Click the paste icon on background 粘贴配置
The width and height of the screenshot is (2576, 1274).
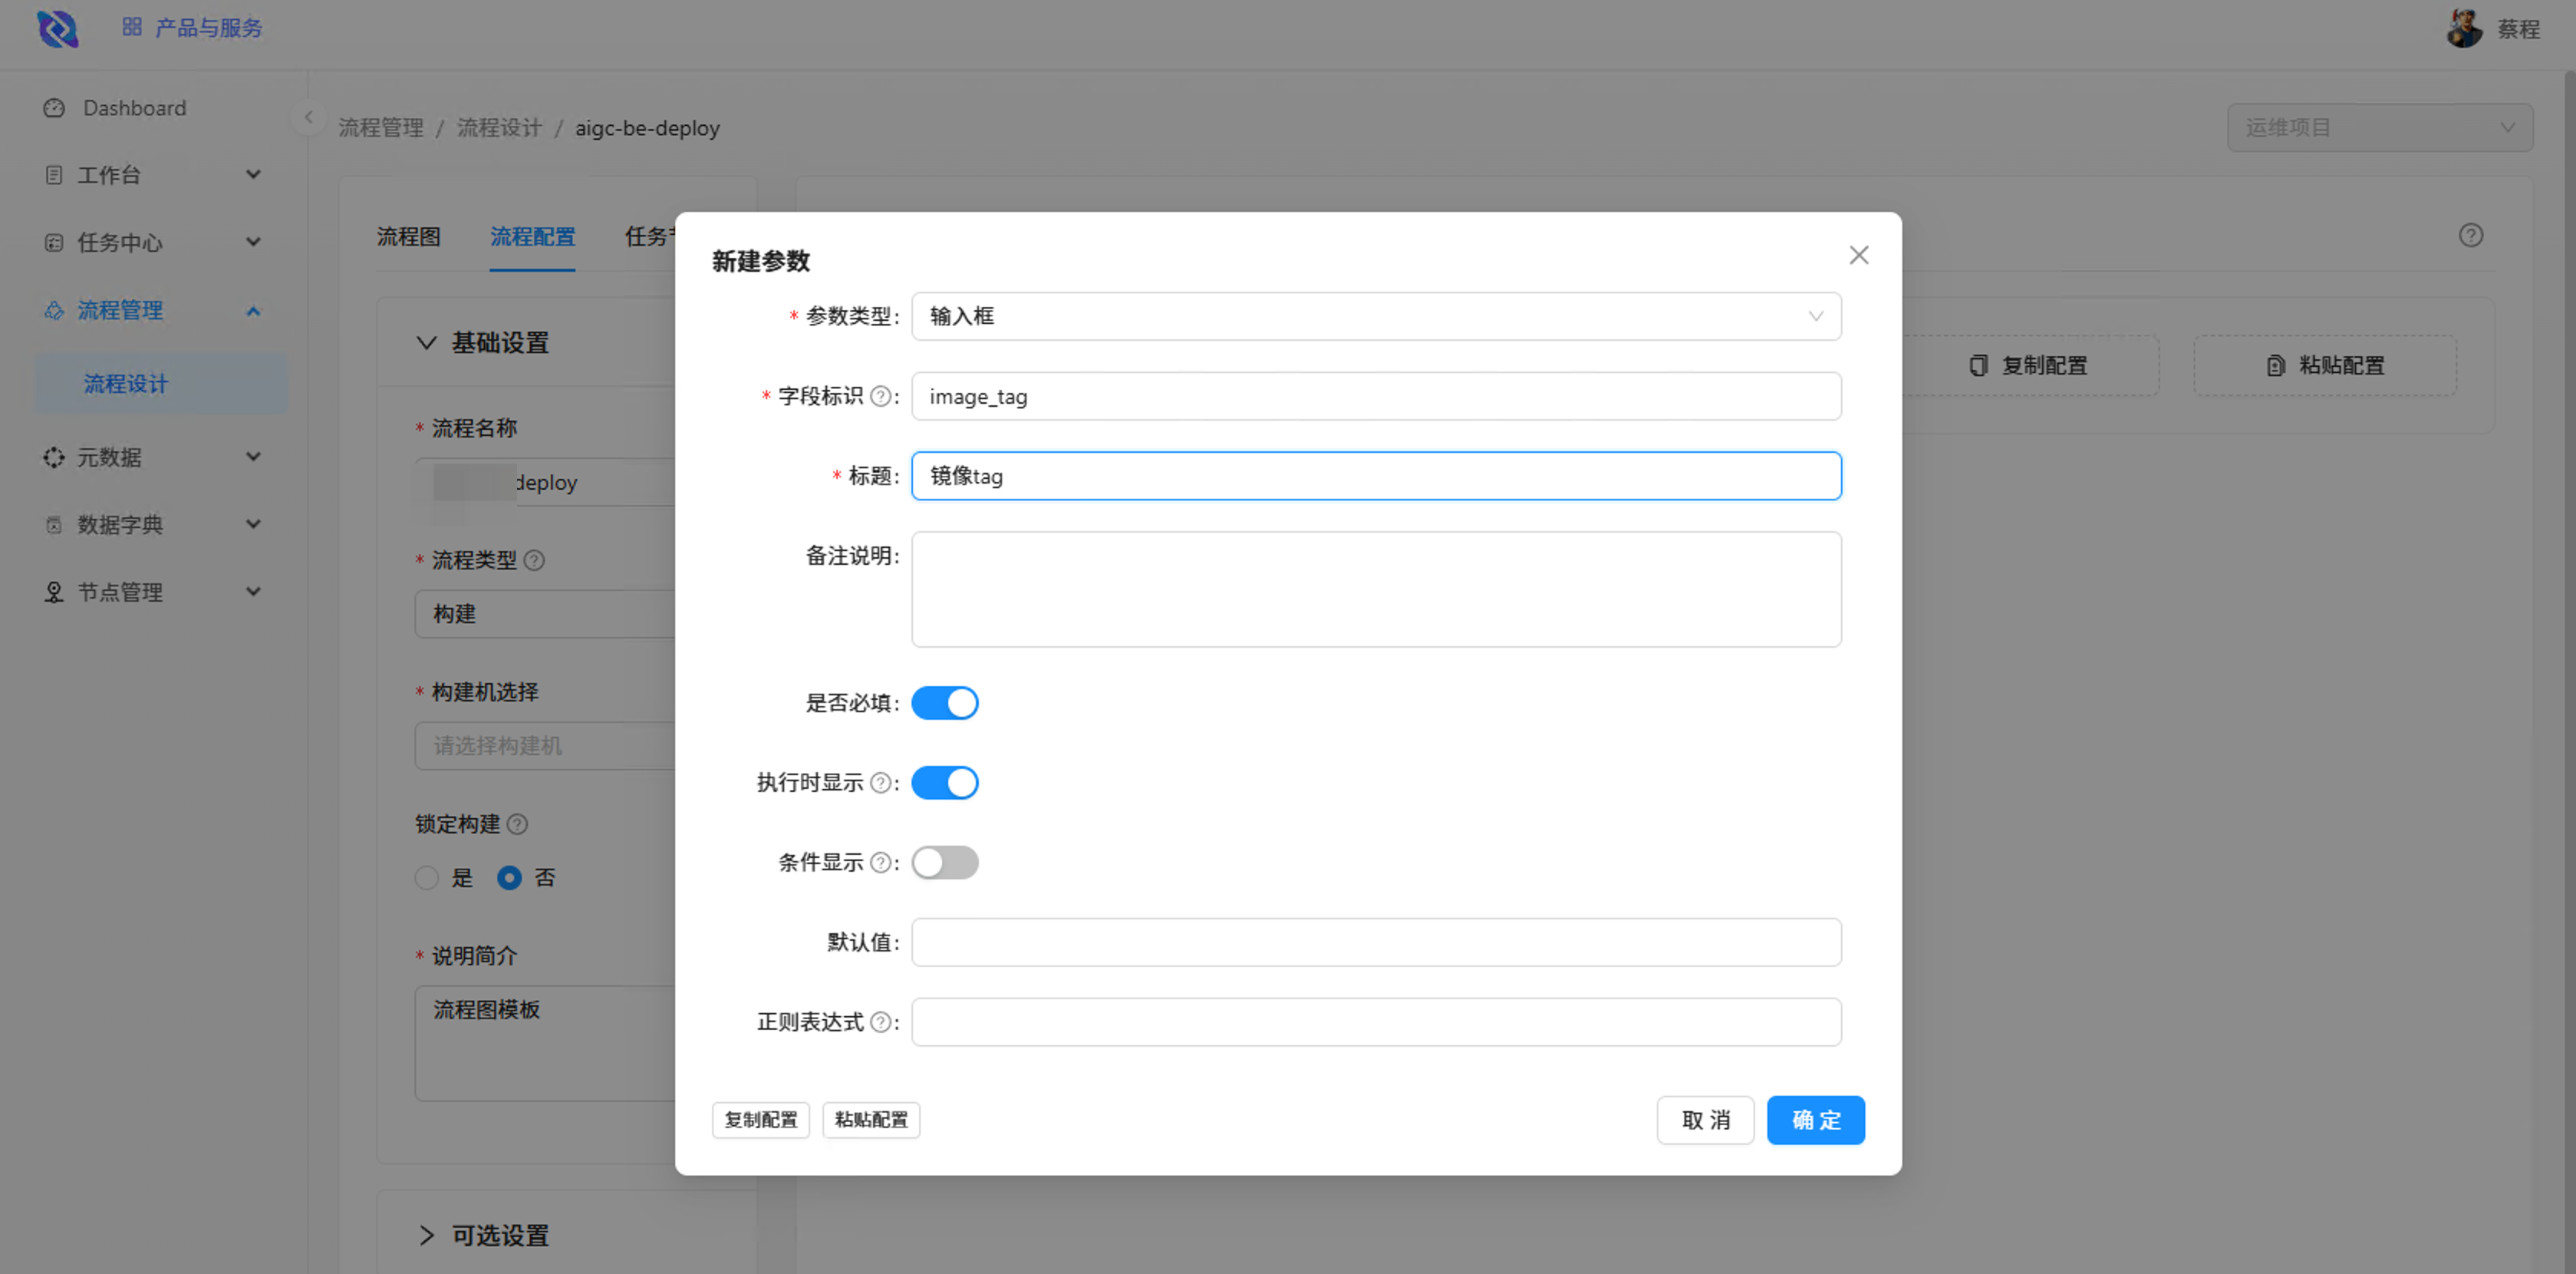2275,365
